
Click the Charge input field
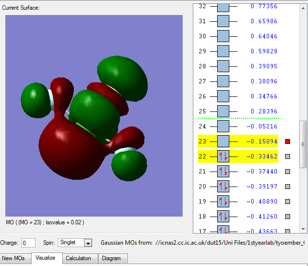[x=28, y=243]
